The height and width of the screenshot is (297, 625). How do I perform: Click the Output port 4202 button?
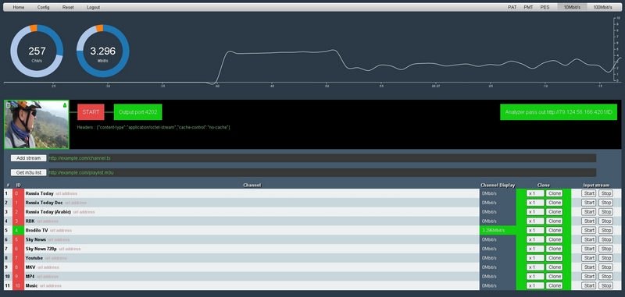[x=138, y=112]
